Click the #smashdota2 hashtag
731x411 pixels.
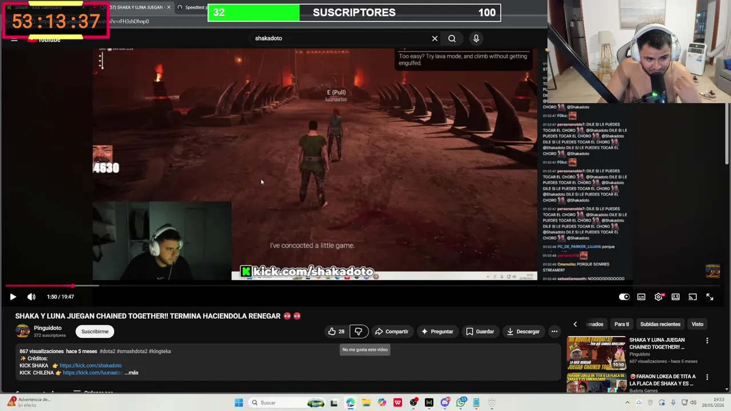[x=132, y=351]
